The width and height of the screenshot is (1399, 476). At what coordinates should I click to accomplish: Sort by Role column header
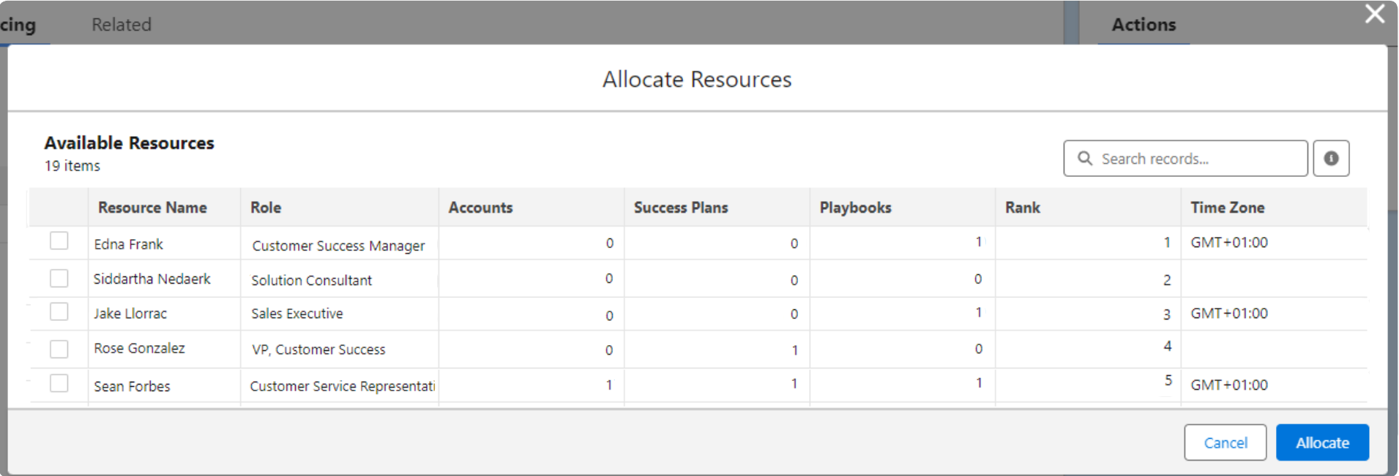tap(266, 208)
